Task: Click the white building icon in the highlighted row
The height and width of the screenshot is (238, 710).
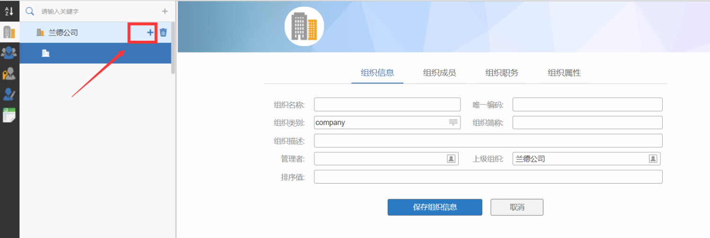Action: coord(46,53)
